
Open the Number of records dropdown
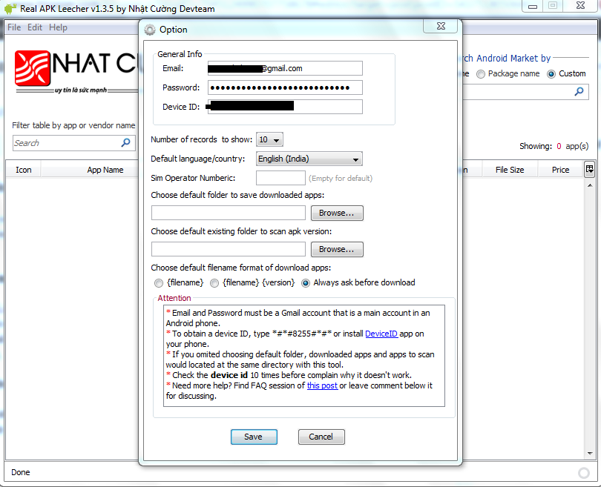tap(269, 140)
